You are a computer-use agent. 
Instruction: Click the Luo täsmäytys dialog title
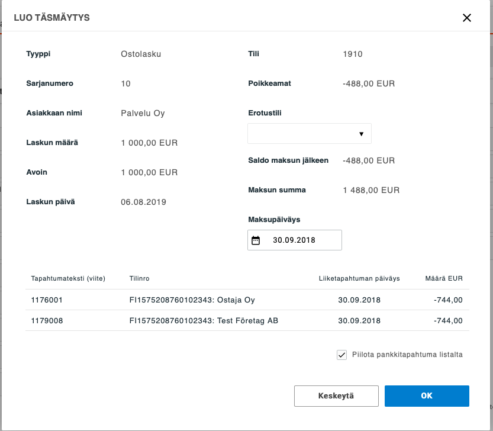(x=51, y=18)
